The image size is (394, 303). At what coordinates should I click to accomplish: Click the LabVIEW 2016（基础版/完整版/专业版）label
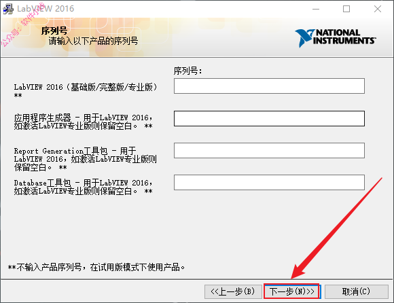(86, 91)
